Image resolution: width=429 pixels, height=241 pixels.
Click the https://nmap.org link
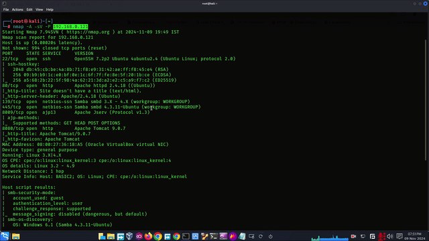(x=88, y=32)
